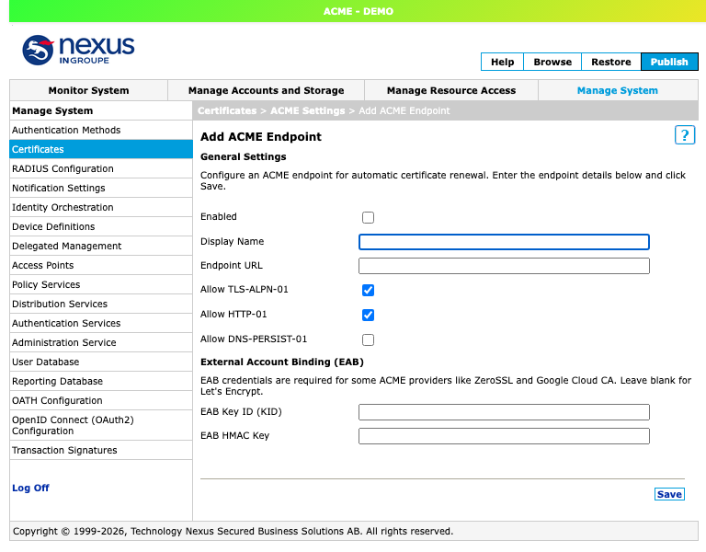Click the 'General Settings' heading
The height and width of the screenshot is (552, 706).
click(x=243, y=156)
